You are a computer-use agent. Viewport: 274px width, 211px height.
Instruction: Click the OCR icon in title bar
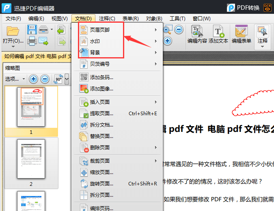[268, 8]
